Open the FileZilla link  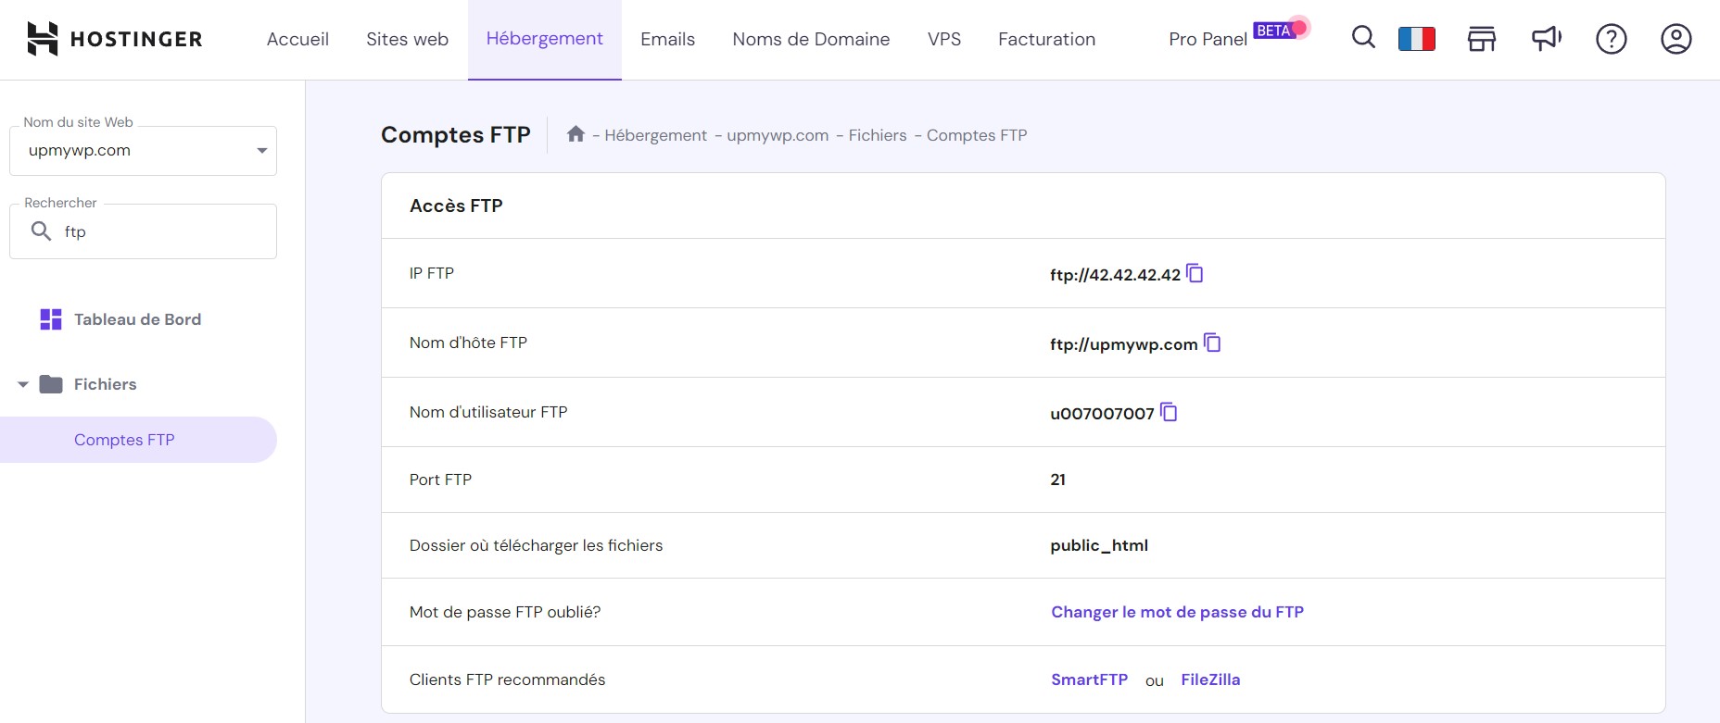pyautogui.click(x=1210, y=679)
